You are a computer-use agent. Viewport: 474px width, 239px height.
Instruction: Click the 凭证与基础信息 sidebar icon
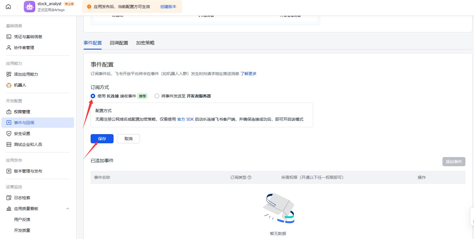coord(9,37)
